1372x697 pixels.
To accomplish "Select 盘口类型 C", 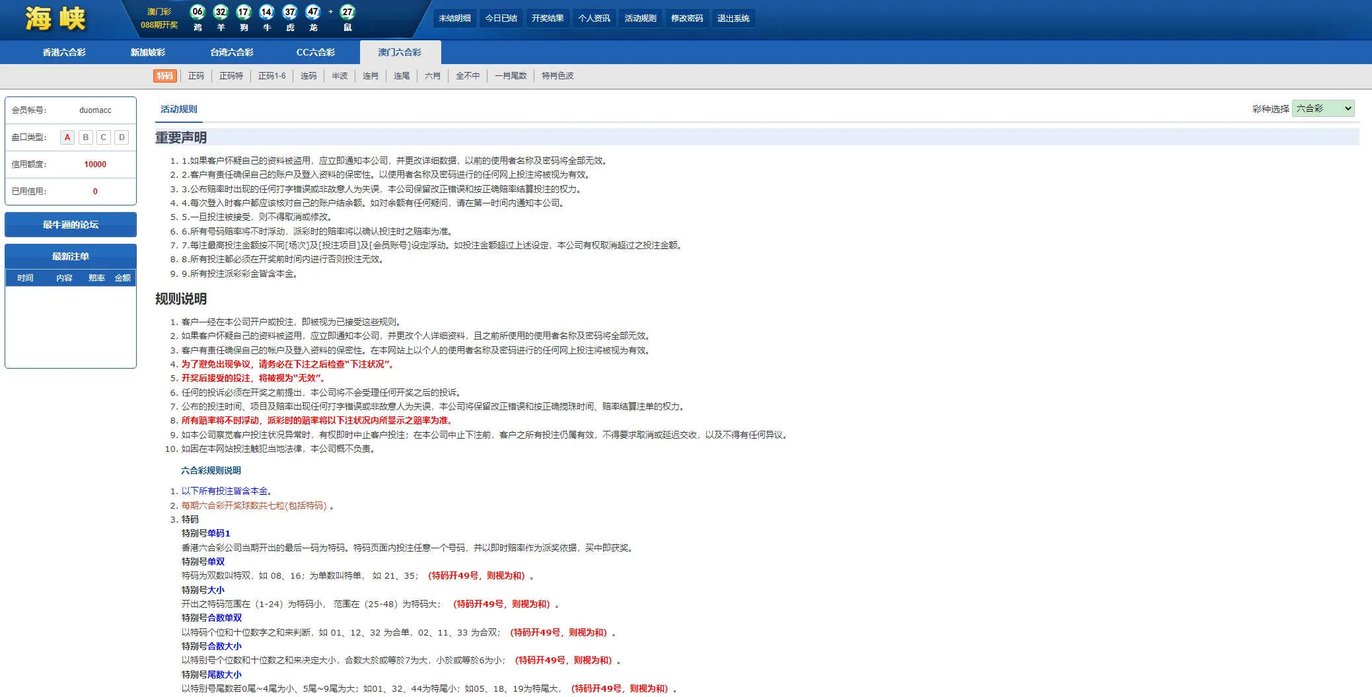I will (103, 137).
